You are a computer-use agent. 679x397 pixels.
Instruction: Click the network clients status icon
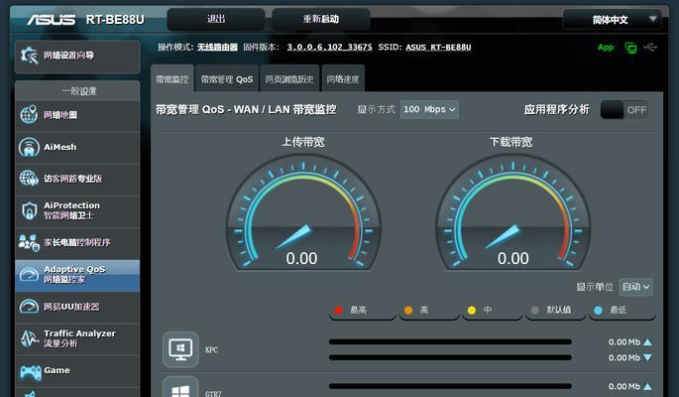pos(630,48)
